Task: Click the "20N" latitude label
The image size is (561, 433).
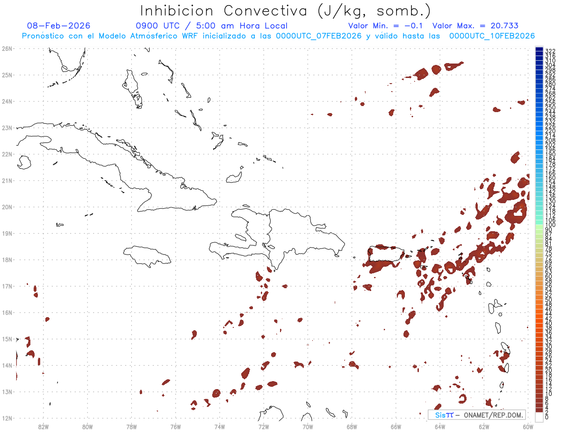Action: [x=7, y=207]
